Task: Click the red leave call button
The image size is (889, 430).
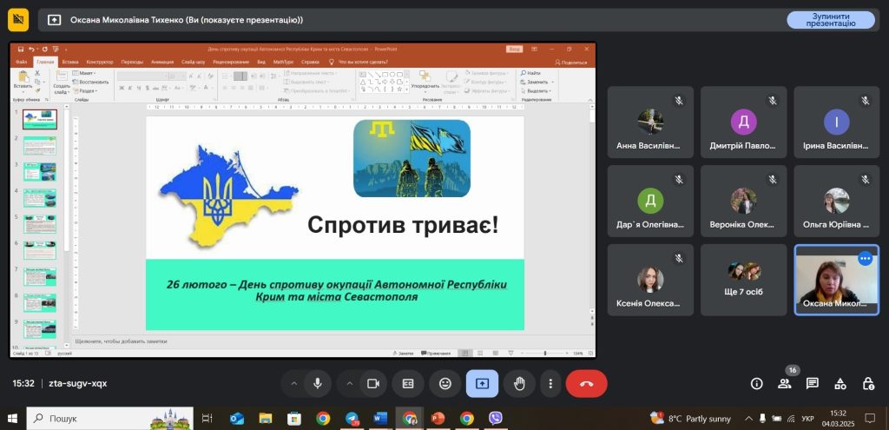Action: 586,383
